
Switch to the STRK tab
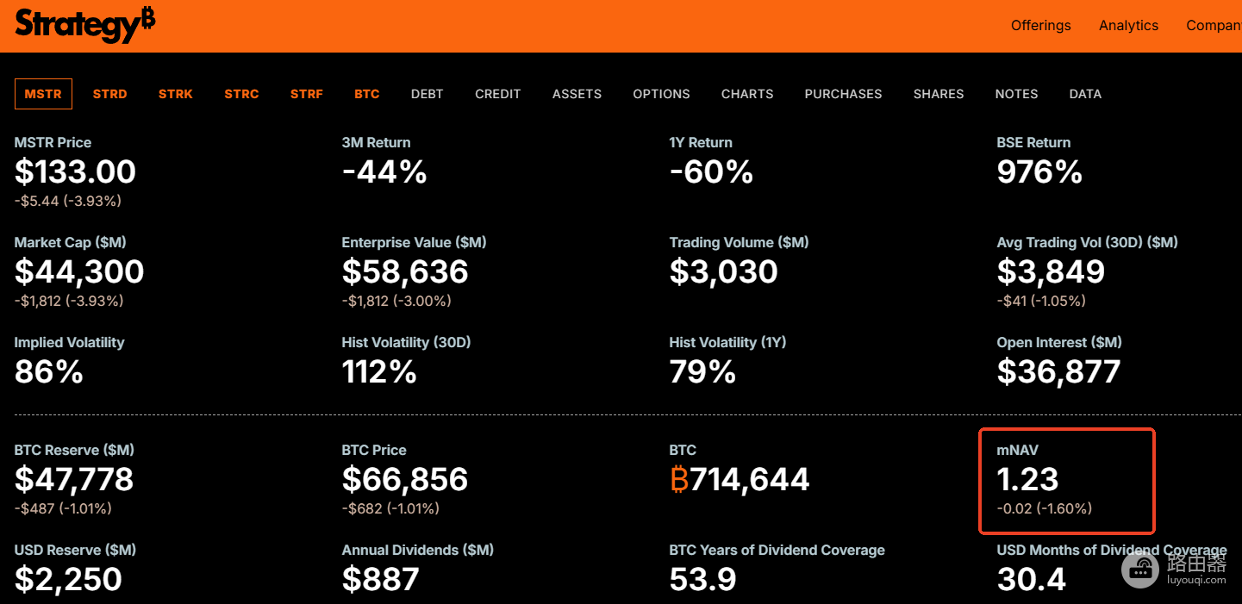point(176,94)
